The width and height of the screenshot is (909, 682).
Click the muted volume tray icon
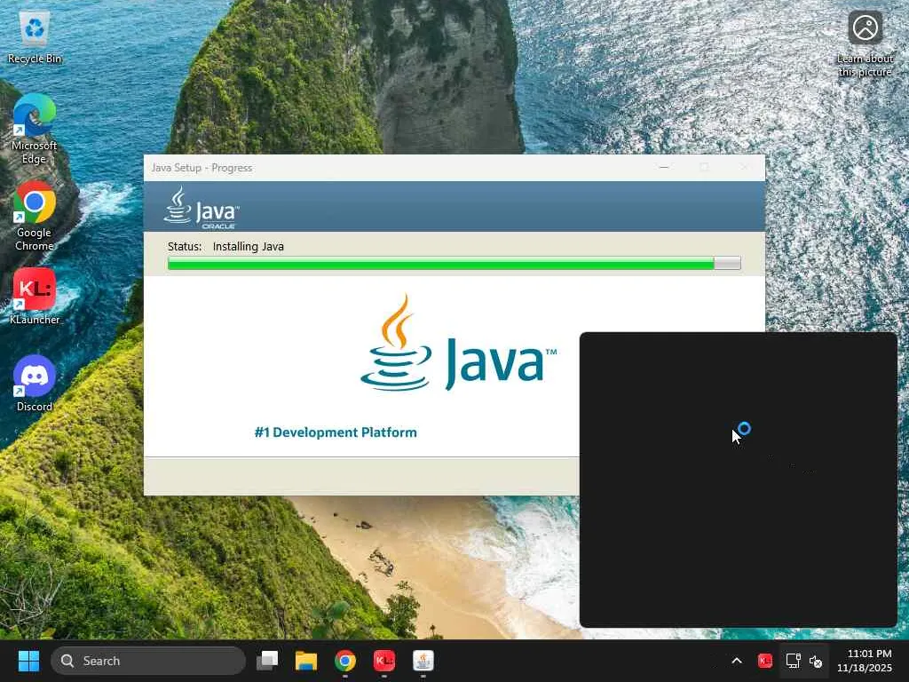(816, 661)
